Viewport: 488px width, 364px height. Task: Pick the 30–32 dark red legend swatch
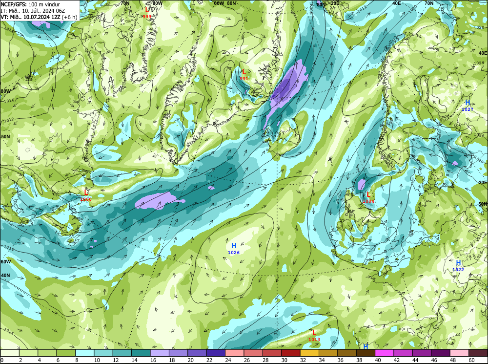[x=291, y=353]
